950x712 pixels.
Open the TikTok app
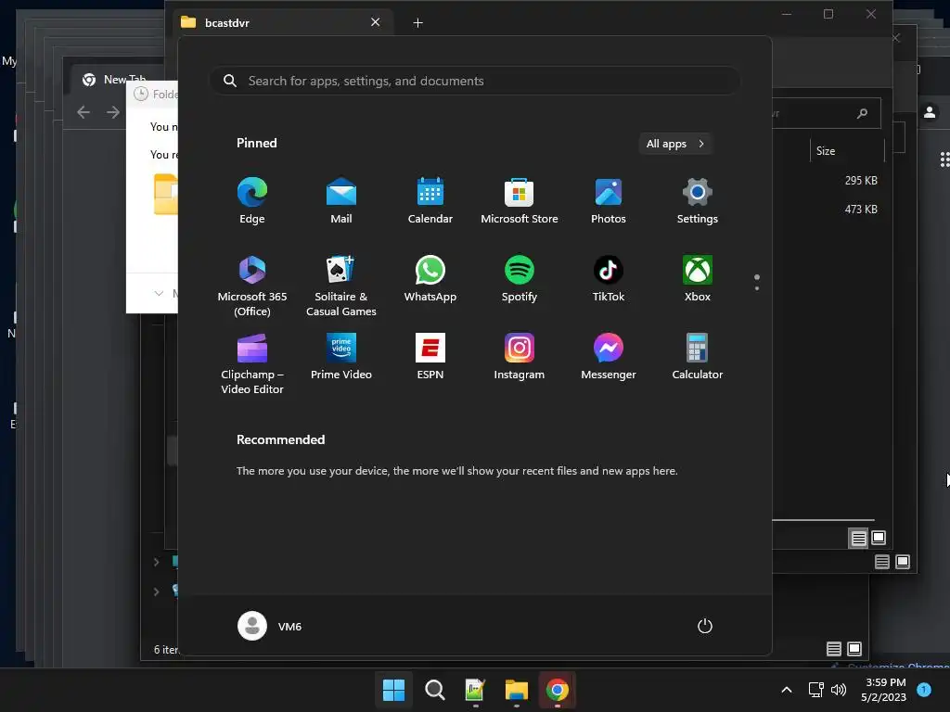pyautogui.click(x=609, y=279)
